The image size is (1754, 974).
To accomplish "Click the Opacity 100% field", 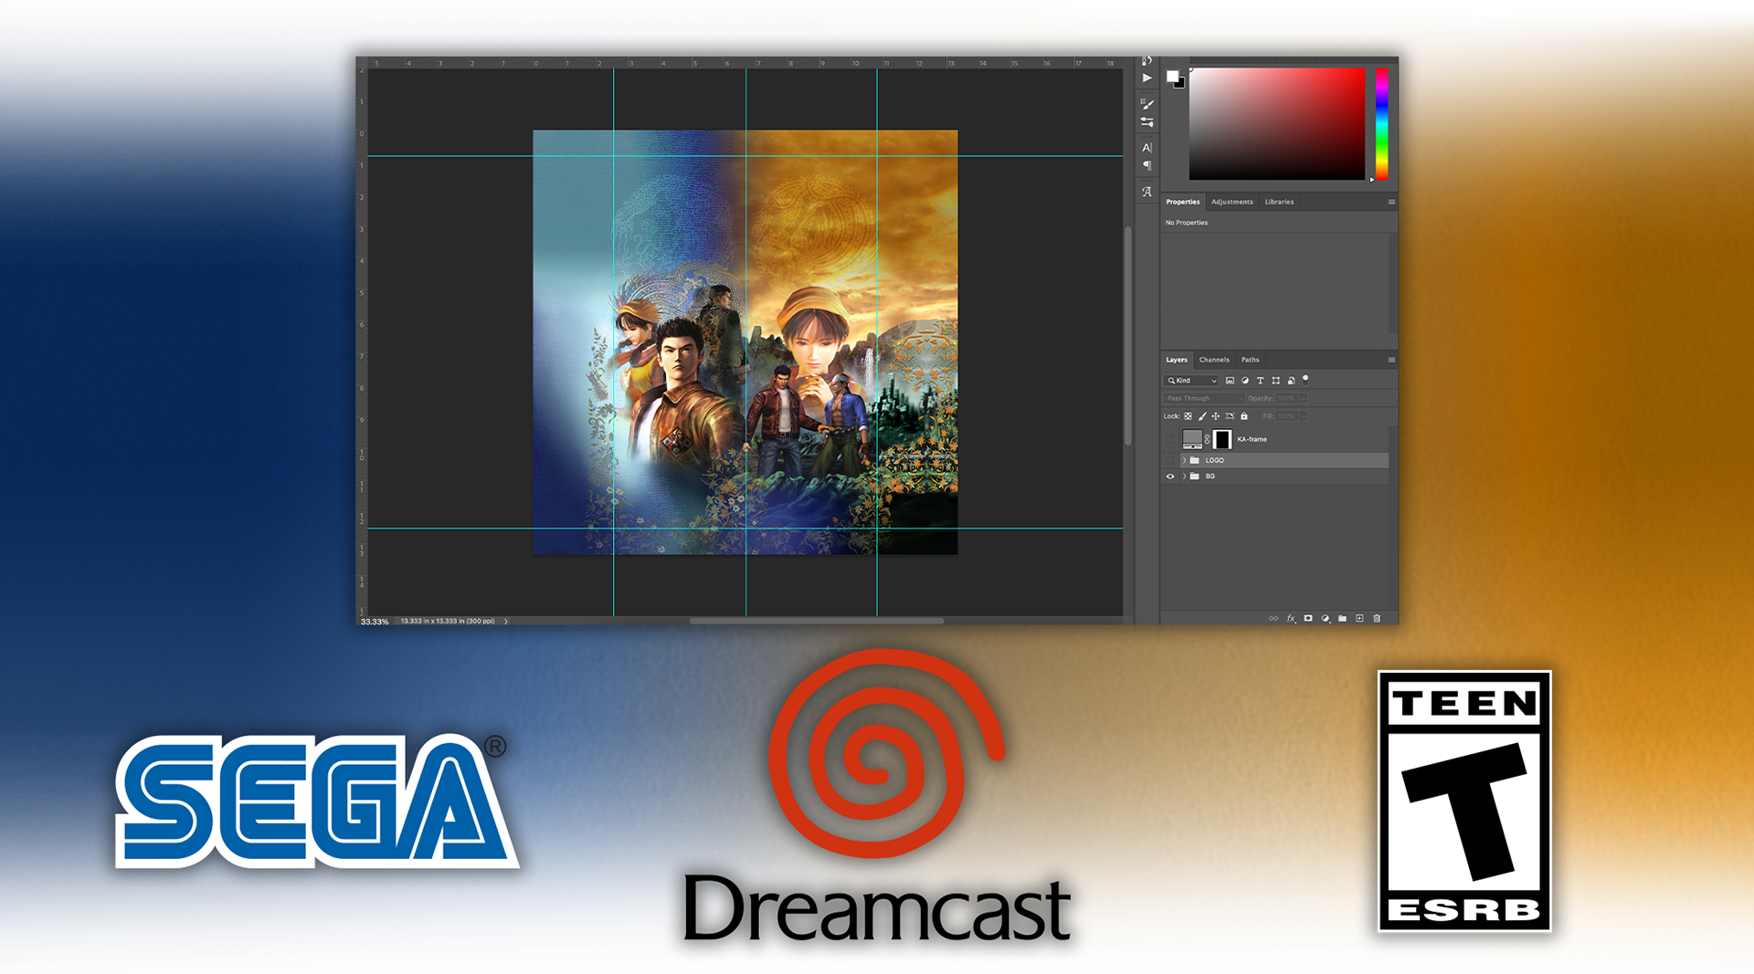I will click(x=1286, y=398).
